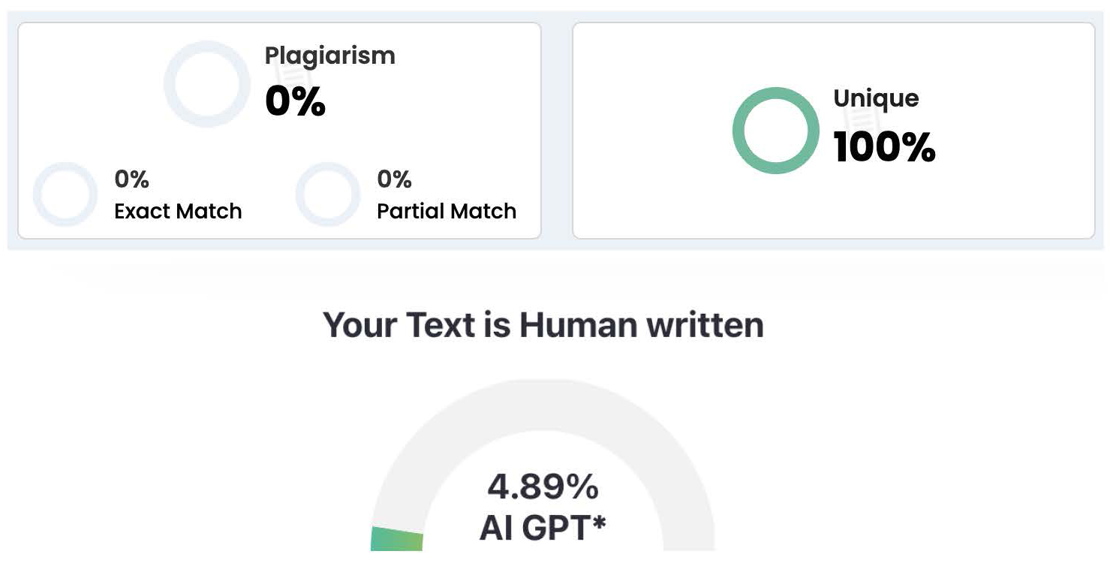Click the AI GPT* label
1110x566 pixels.
click(543, 528)
